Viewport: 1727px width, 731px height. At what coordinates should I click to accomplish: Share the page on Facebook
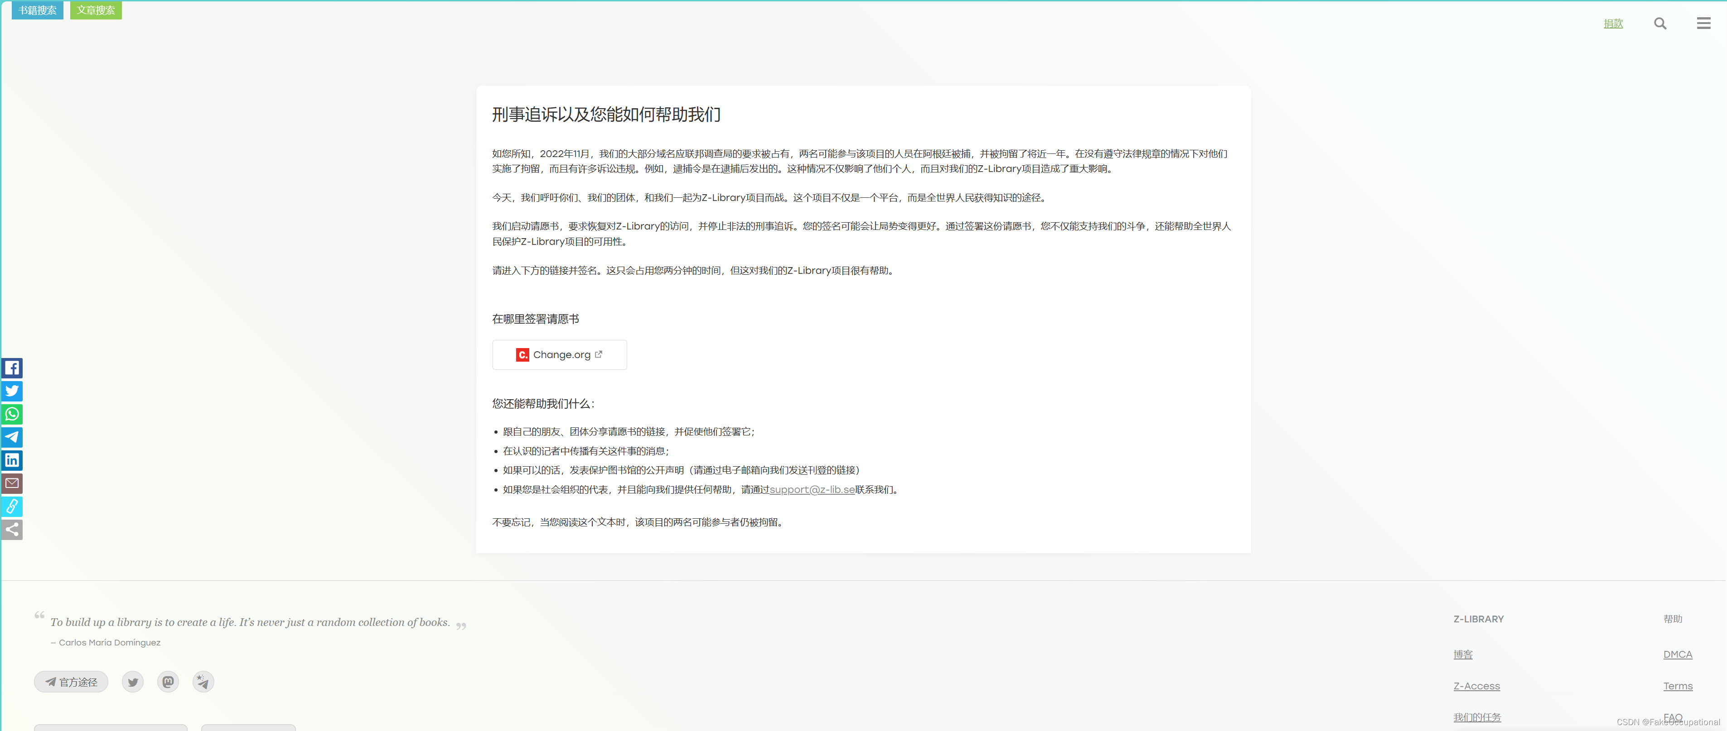pos(11,368)
